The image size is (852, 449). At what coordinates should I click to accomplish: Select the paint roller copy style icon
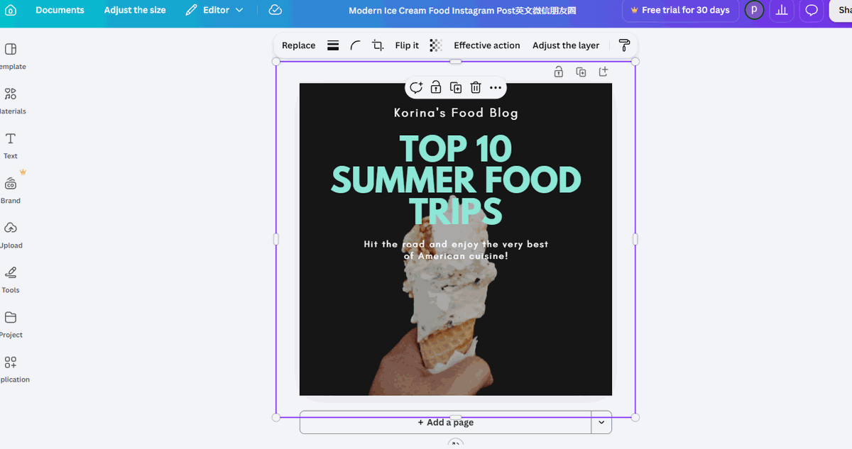tap(624, 45)
